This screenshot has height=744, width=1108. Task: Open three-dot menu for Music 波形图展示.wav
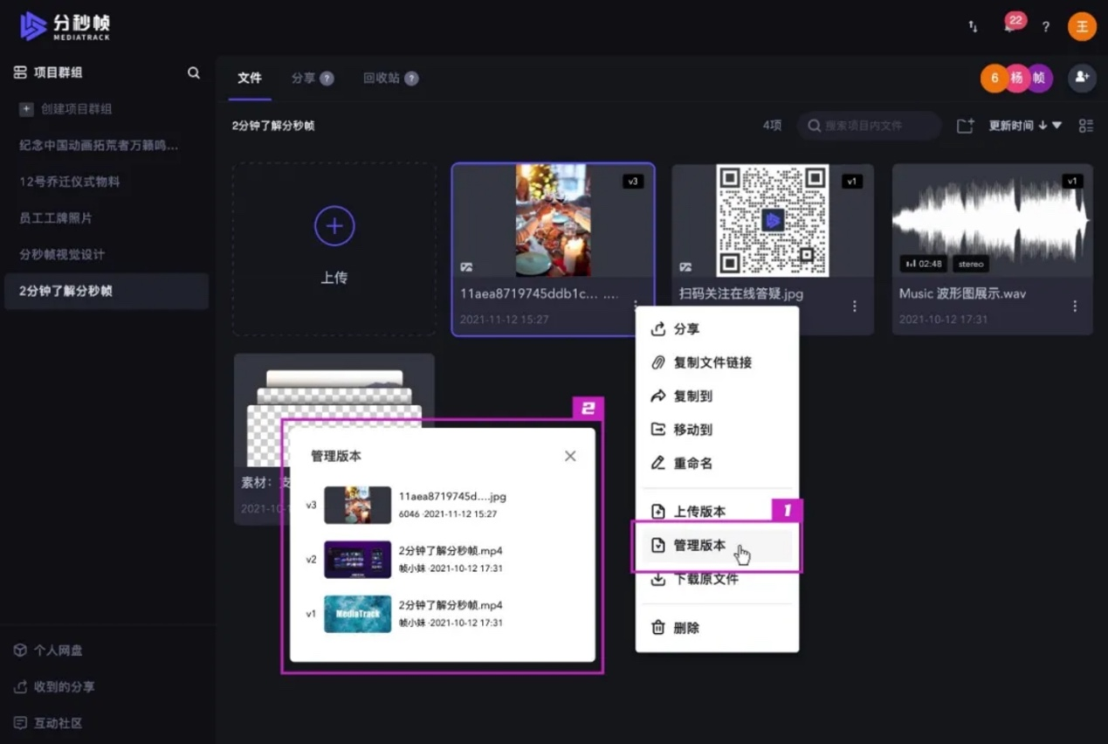point(1075,307)
